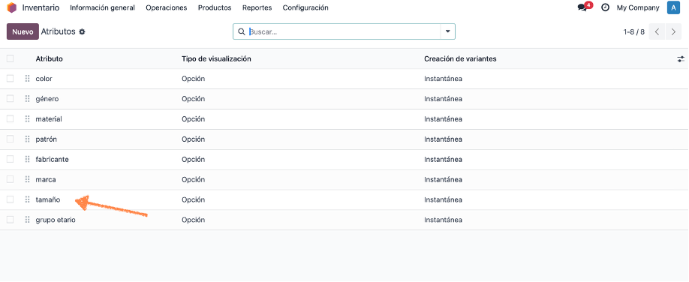This screenshot has width=689, height=282.
Task: Check the marca row checkbox
Action: click(x=10, y=180)
